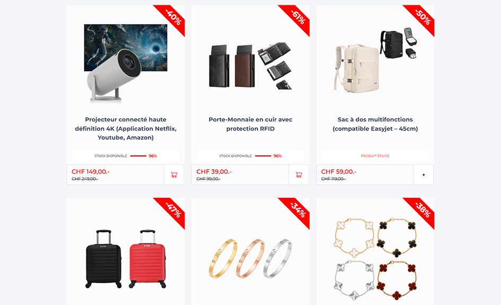Open the leather wallets product image
The height and width of the screenshot is (305, 501).
click(x=250, y=66)
